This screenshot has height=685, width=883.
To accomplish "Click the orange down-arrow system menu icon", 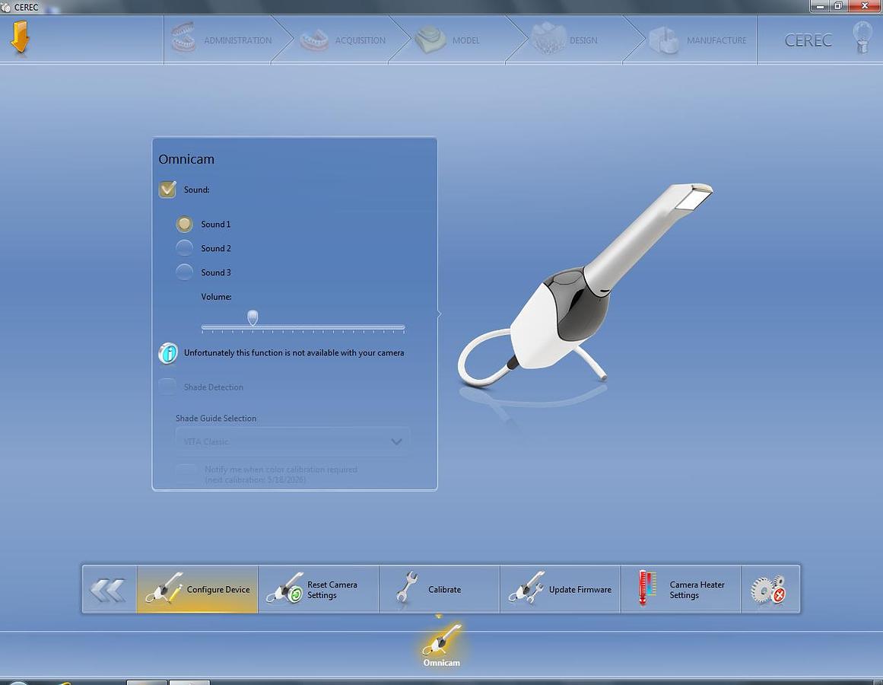I will point(21,37).
